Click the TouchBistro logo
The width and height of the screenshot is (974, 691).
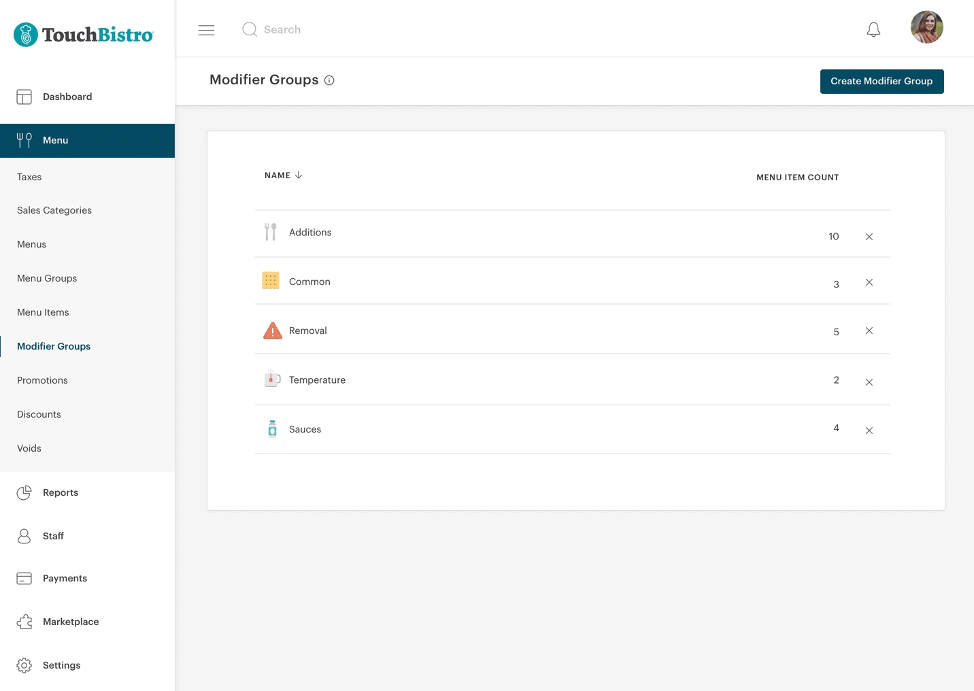(84, 35)
